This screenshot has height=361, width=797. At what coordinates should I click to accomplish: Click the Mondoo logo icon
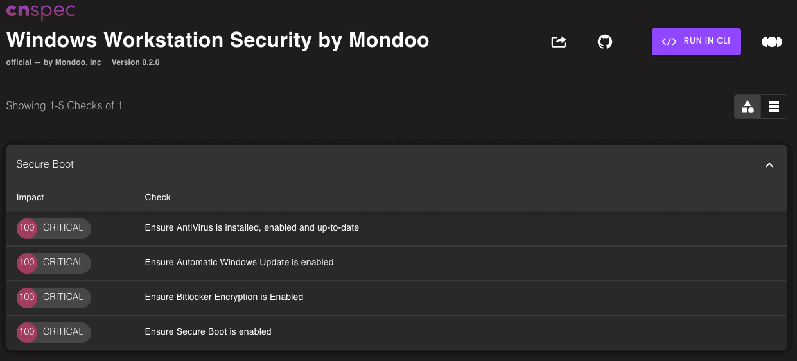(x=771, y=42)
